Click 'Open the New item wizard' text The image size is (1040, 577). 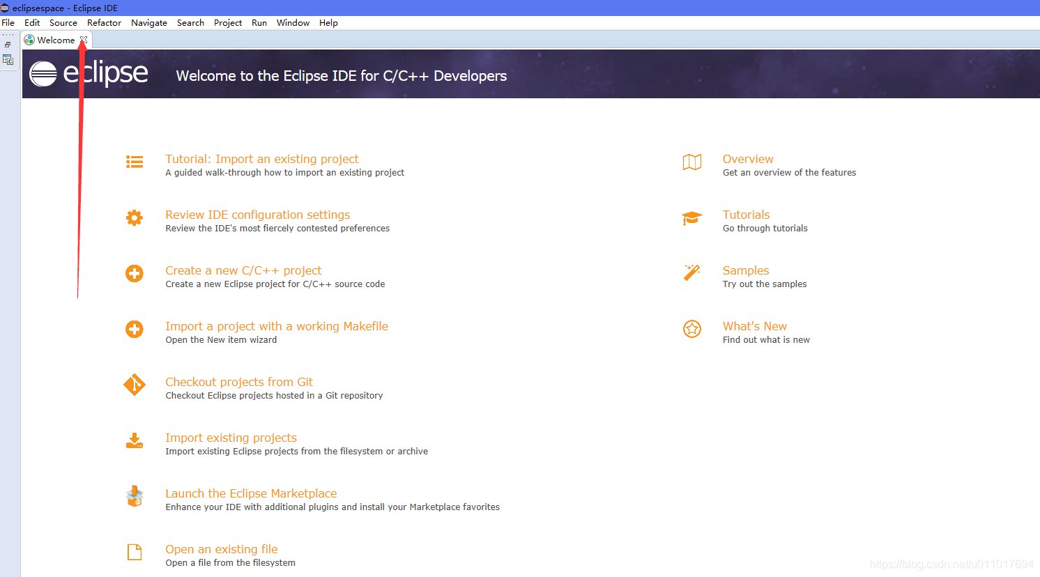click(221, 340)
